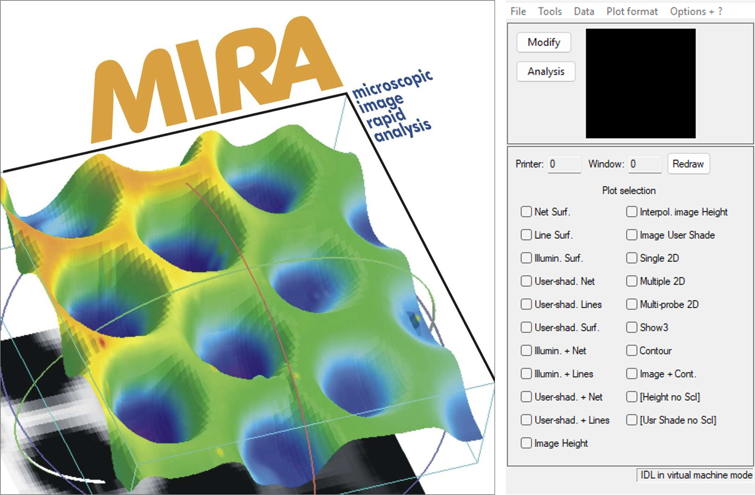
Task: Open the Plot format menu
Action: 632,12
